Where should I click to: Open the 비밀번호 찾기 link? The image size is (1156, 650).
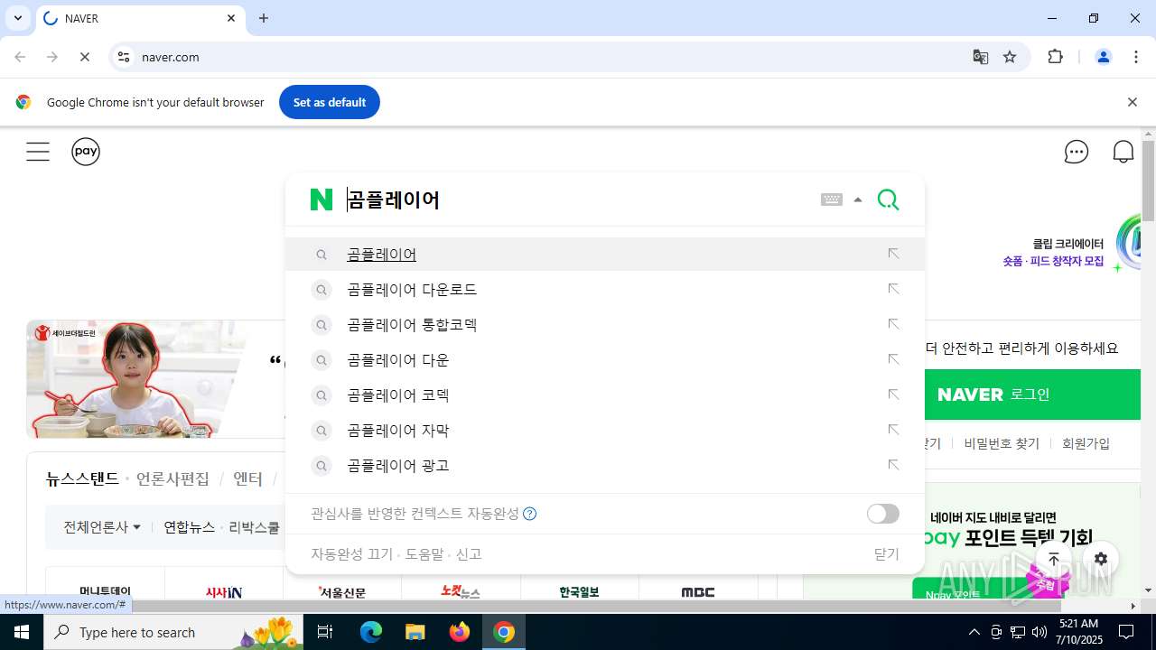pos(1002,443)
